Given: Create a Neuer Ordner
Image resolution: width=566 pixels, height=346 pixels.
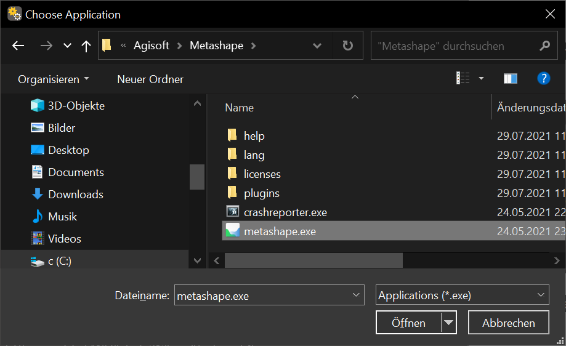Looking at the screenshot, I should click(x=150, y=79).
